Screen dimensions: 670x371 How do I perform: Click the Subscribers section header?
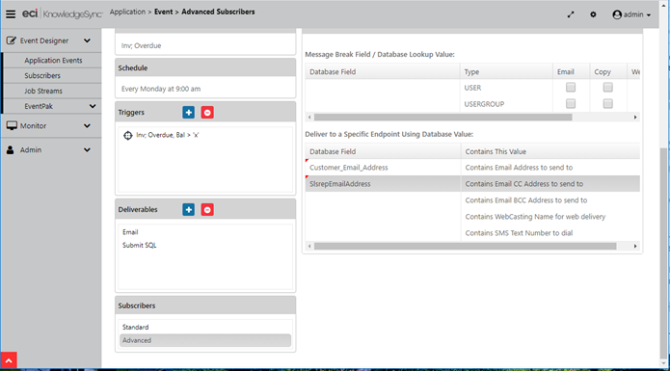tap(205, 305)
